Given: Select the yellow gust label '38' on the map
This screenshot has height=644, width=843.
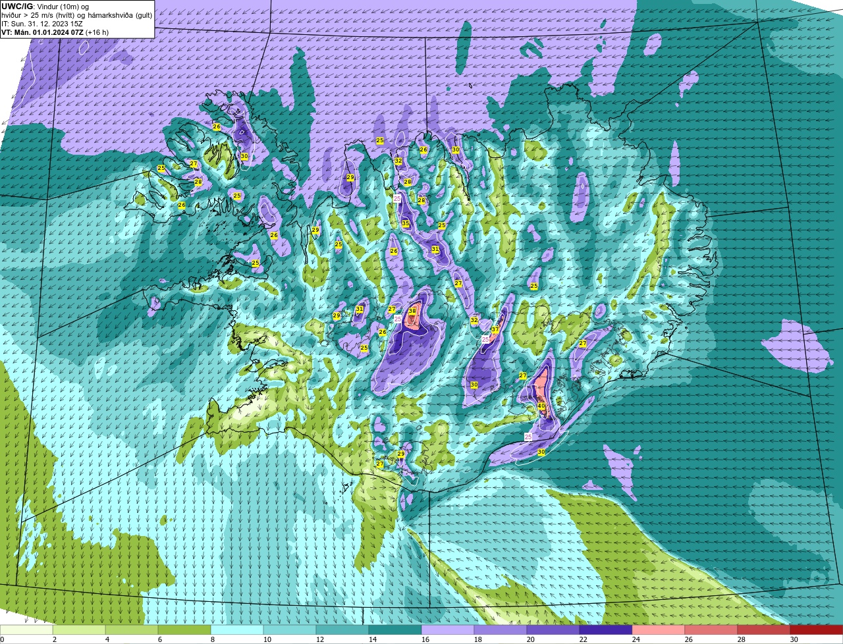Looking at the screenshot, I should click(412, 311).
